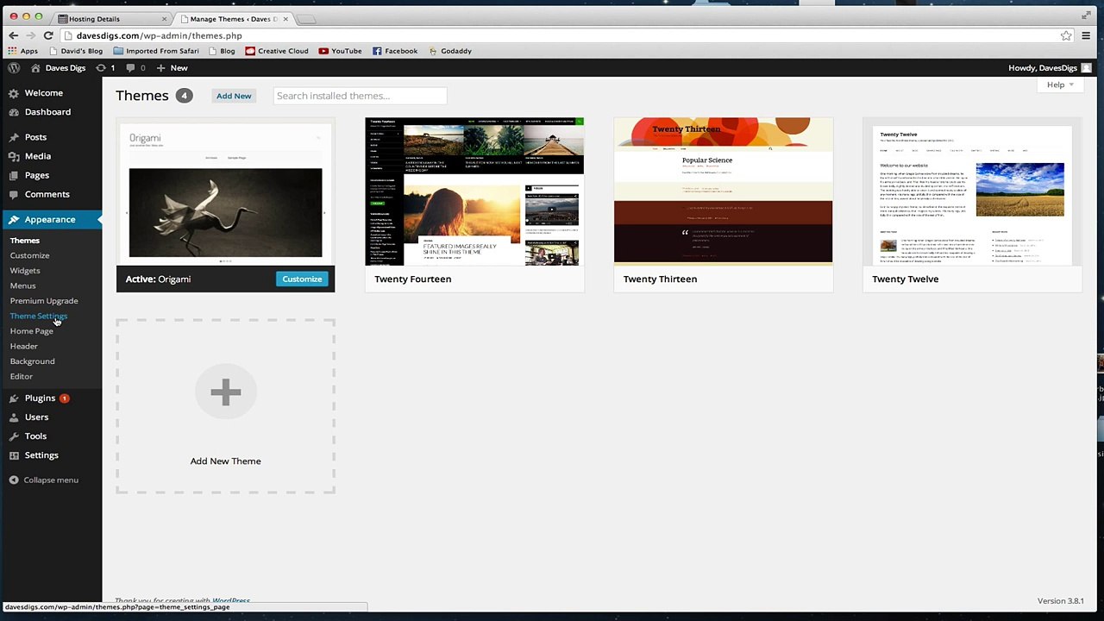The height and width of the screenshot is (621, 1104).
Task: Select the Twenty Twelve theme thumbnail
Action: (x=972, y=191)
